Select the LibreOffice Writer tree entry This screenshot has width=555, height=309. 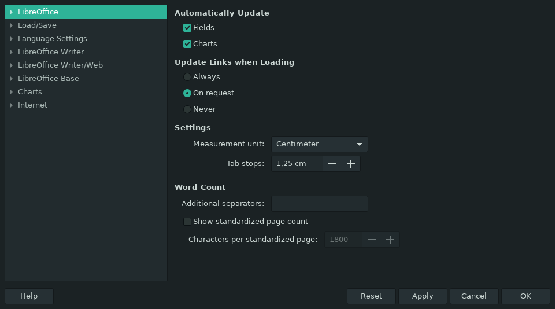(86, 51)
